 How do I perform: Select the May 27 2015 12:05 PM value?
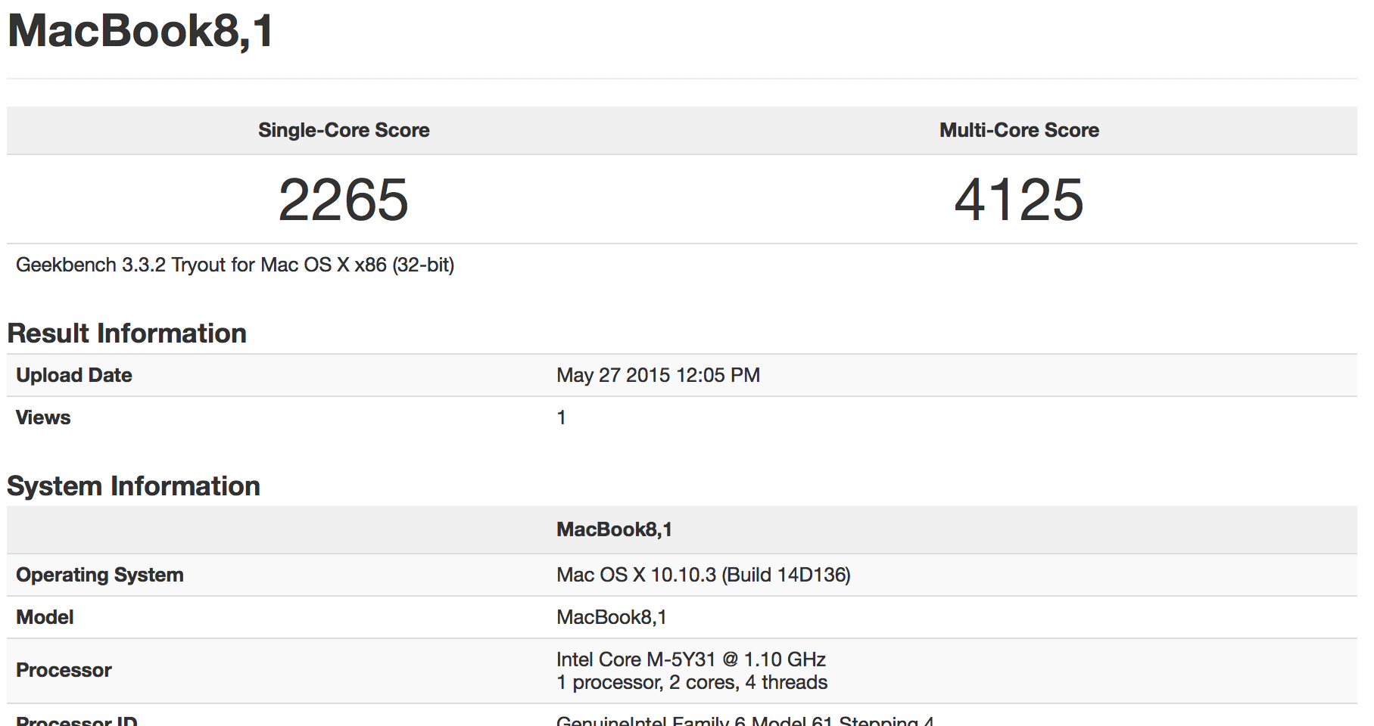[x=658, y=375]
